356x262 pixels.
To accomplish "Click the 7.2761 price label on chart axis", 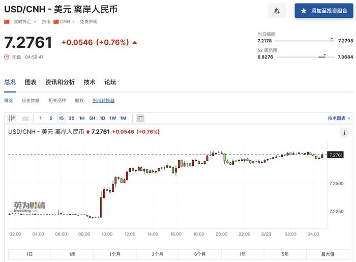I will [335, 155].
